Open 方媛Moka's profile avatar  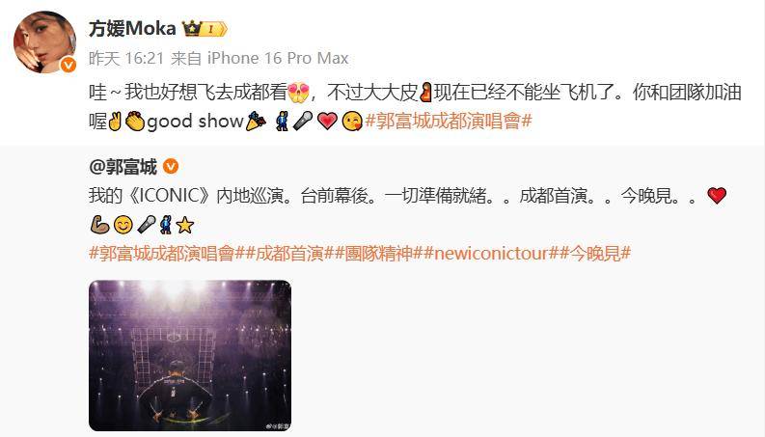(x=44, y=42)
